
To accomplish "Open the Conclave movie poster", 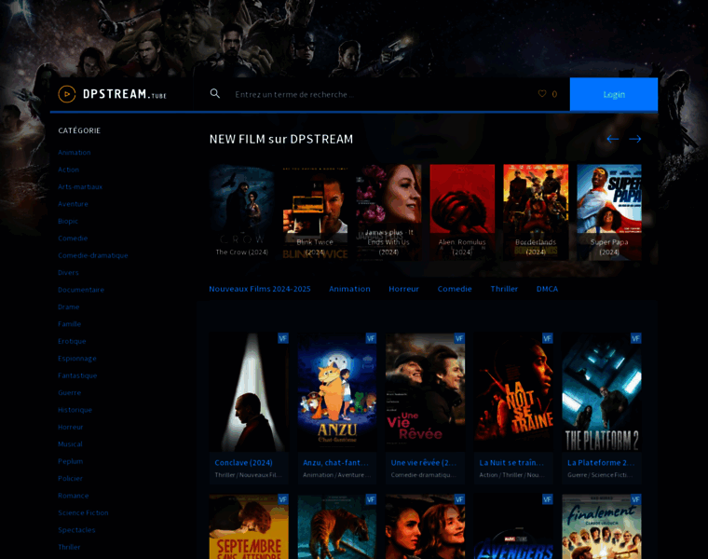I will coord(249,392).
